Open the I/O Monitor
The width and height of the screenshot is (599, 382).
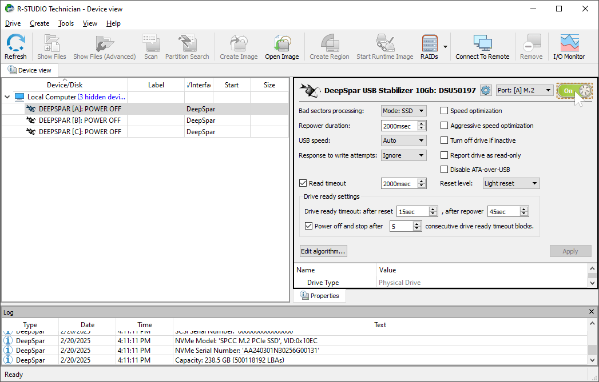(x=569, y=46)
